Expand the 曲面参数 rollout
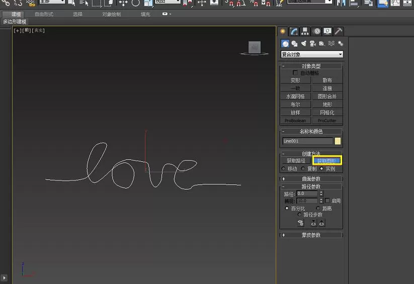This screenshot has width=414, height=284. (x=311, y=178)
